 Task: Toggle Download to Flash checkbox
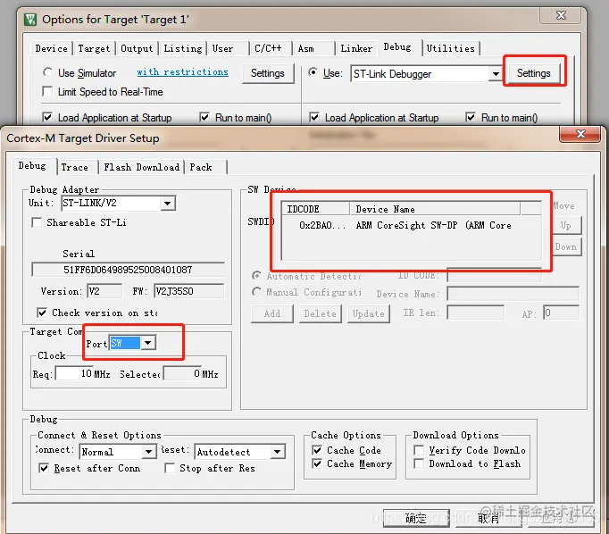(x=419, y=463)
